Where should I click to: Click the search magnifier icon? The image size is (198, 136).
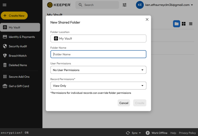pos(80,5)
